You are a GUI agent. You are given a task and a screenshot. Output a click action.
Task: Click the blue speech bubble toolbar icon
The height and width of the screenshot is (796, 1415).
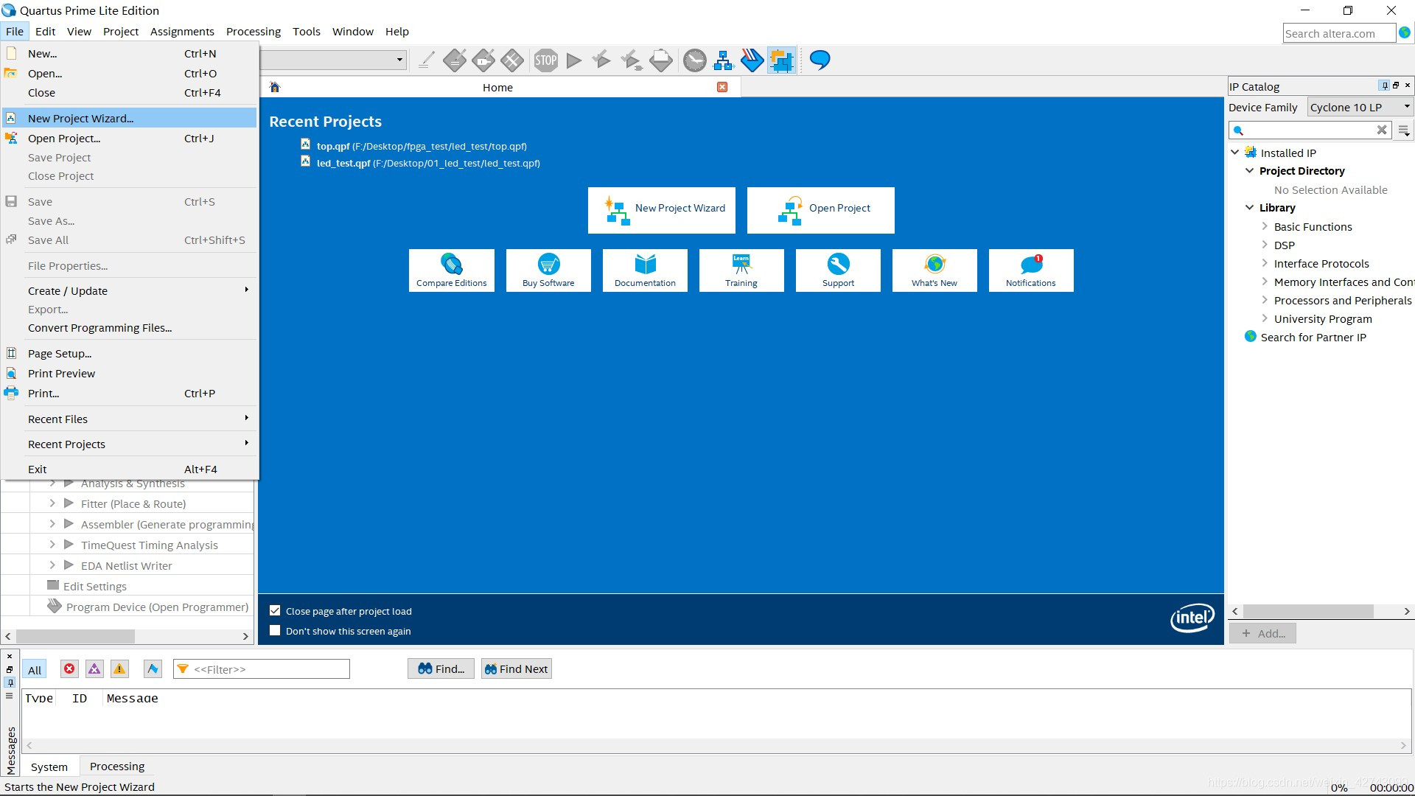tap(820, 60)
